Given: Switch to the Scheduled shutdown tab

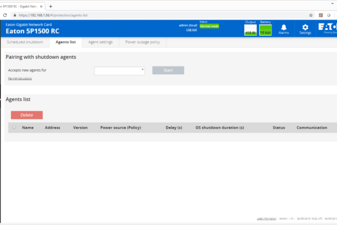Looking at the screenshot, I should click(25, 42).
